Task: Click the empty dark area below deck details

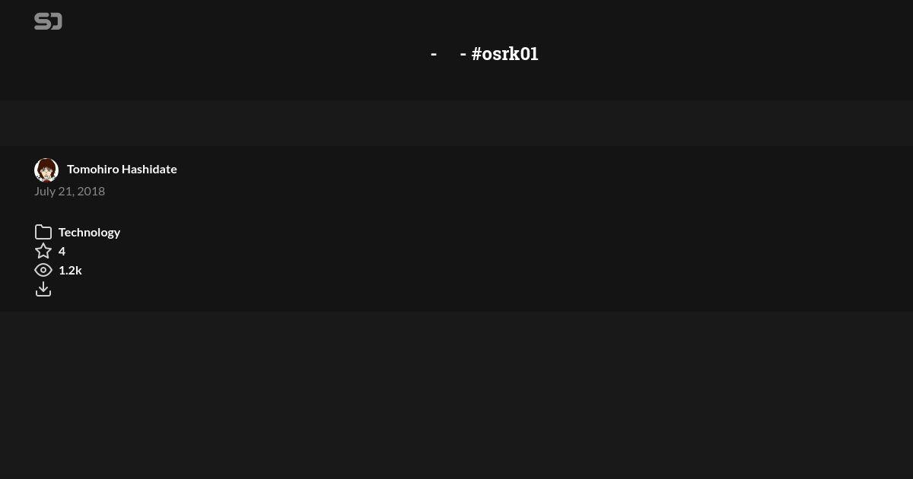Action: tap(456, 395)
